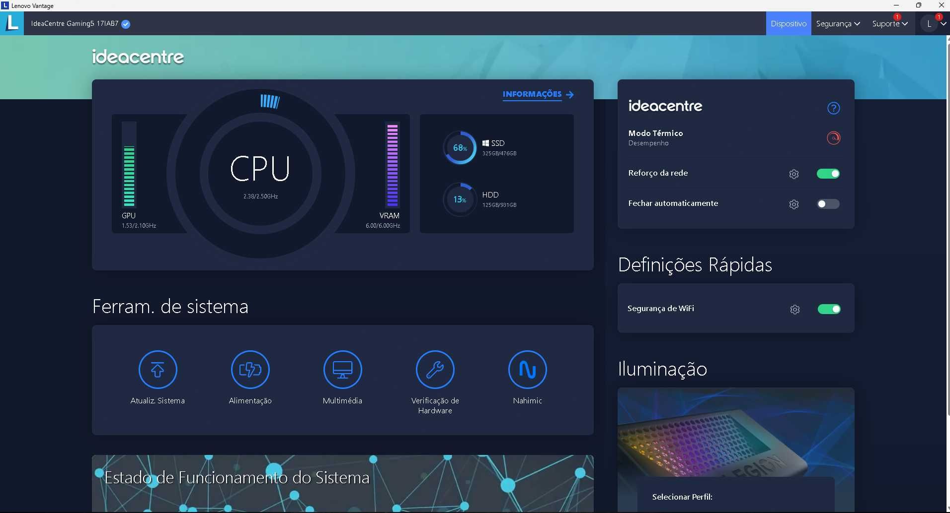
Task: Click the Windows logo next to SSD
Action: [485, 143]
